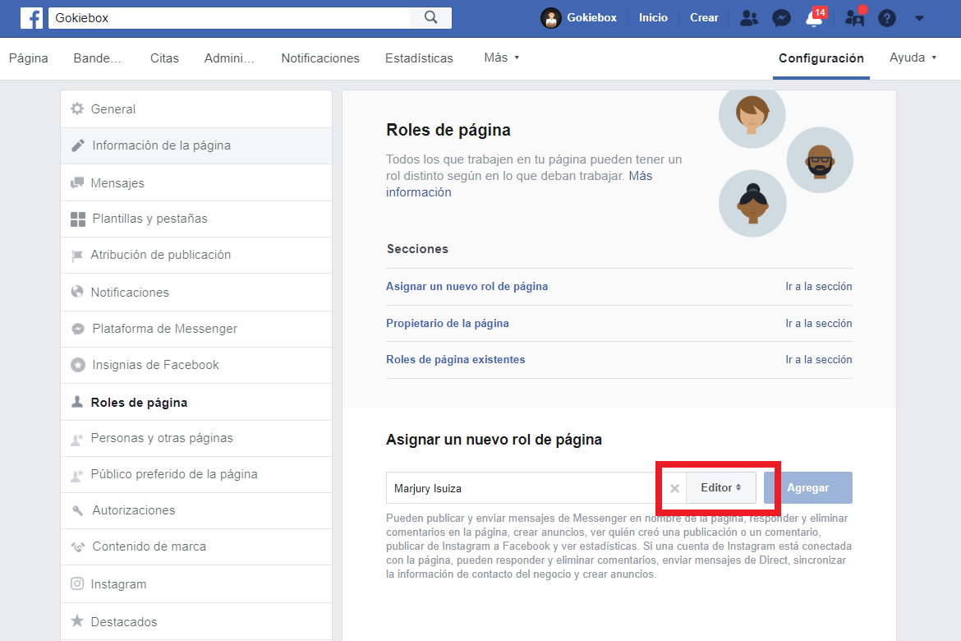Clear the Marjury Isuiza name field
Image resolution: width=961 pixels, height=641 pixels.
[674, 488]
